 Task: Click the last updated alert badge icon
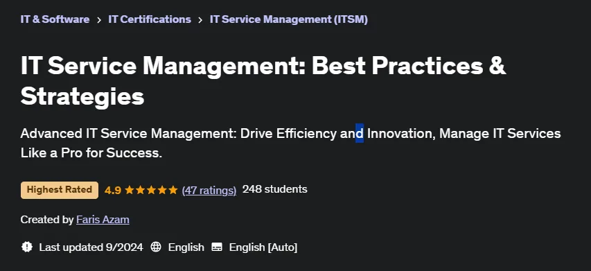tap(27, 247)
